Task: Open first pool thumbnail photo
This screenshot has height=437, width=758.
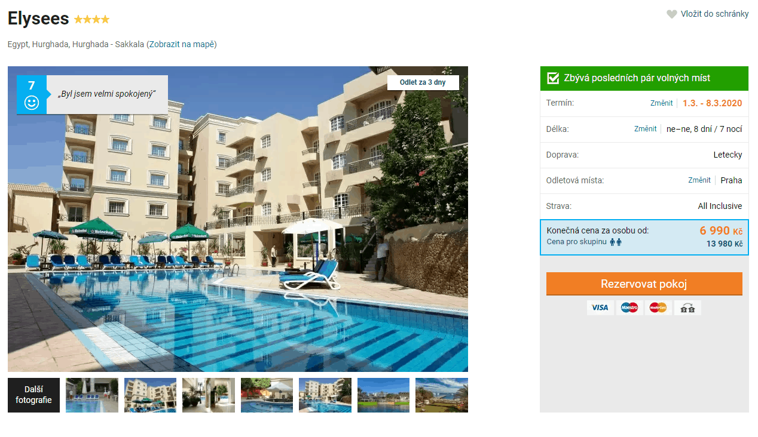Action: coord(92,395)
